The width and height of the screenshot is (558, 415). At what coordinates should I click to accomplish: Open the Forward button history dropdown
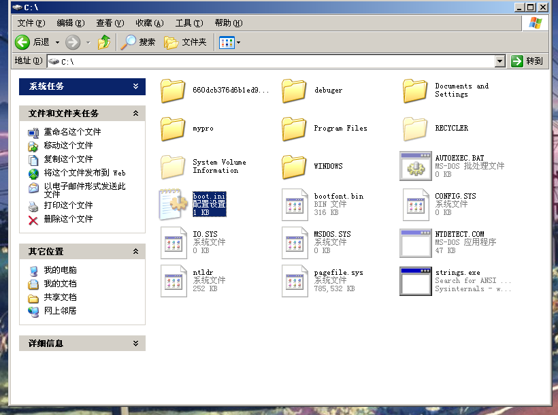pos(88,43)
